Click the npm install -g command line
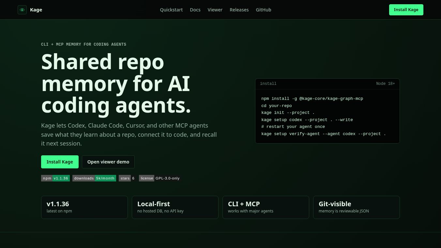Screen dimensions: 441x248 [312, 99]
